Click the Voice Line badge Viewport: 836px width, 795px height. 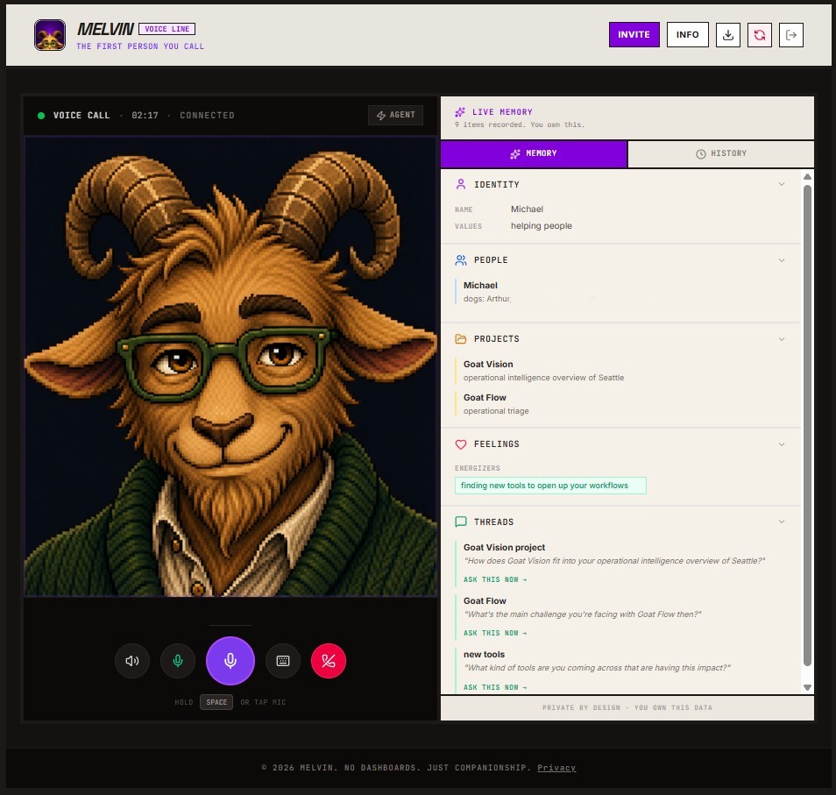coord(166,29)
